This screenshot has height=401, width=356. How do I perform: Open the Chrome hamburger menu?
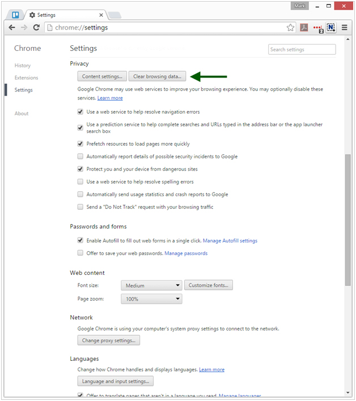click(x=345, y=28)
